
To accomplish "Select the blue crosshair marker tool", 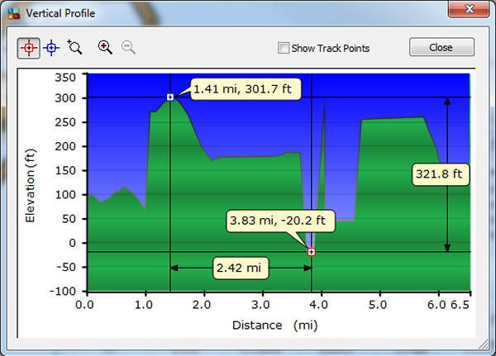I will 51,48.
